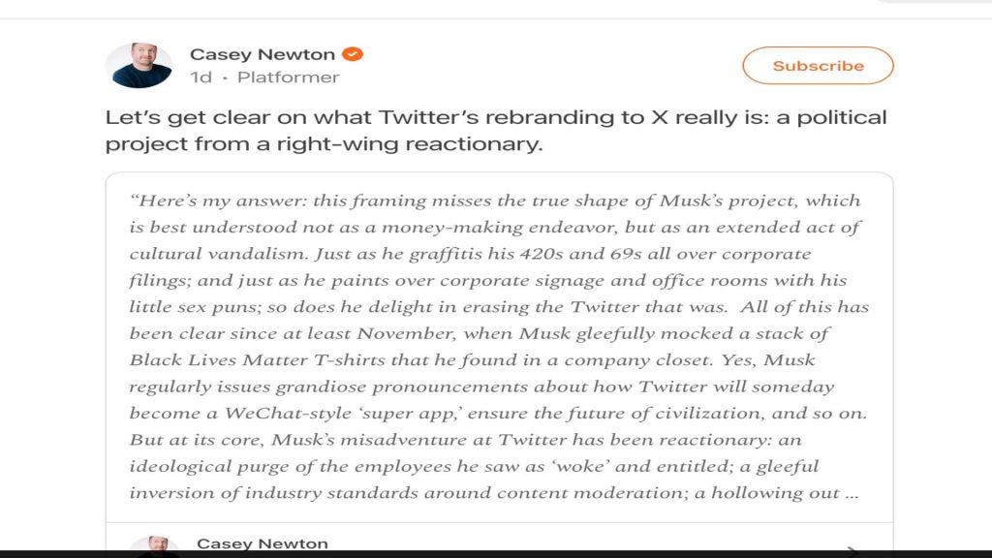992x558 pixels.
Task: Click the "1d" post timestamp
Action: tap(201, 77)
